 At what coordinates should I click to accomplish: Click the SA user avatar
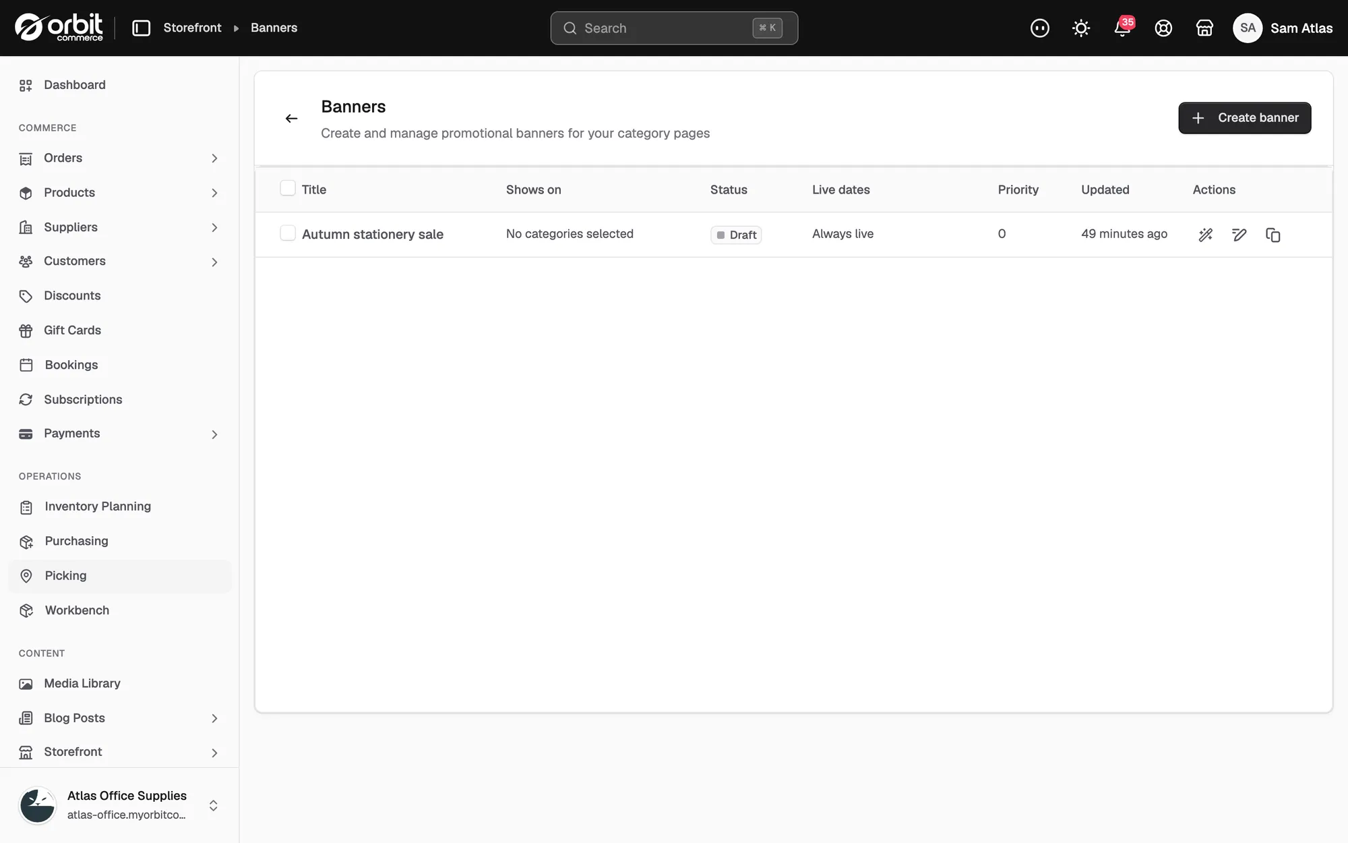click(x=1248, y=28)
